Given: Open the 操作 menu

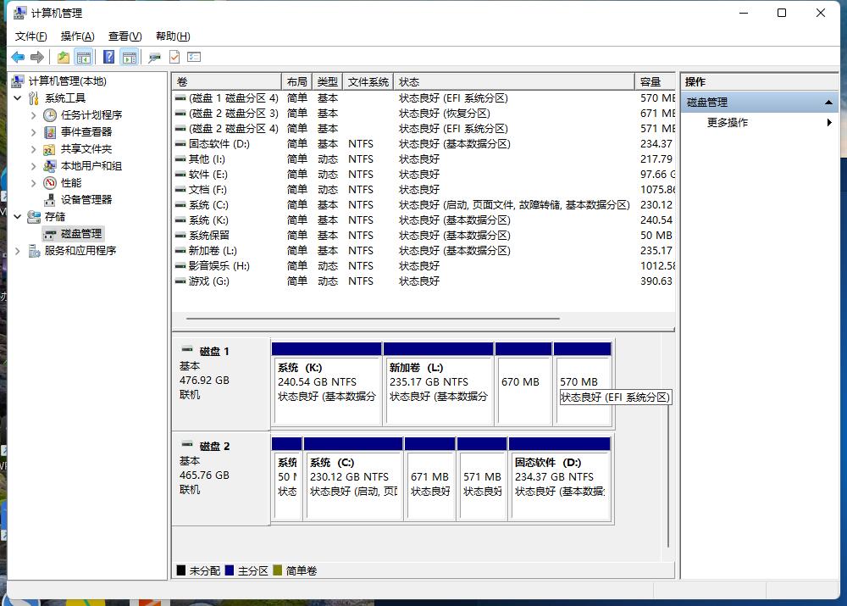Looking at the screenshot, I should click(x=77, y=36).
